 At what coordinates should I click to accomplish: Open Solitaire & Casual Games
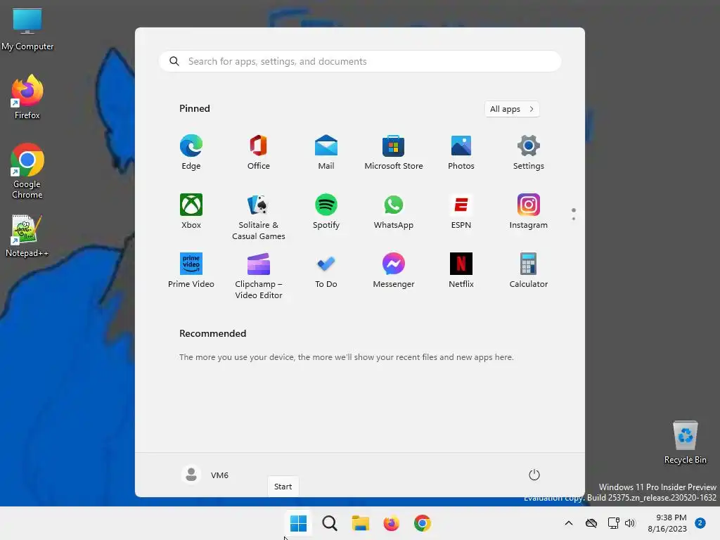[x=259, y=217]
